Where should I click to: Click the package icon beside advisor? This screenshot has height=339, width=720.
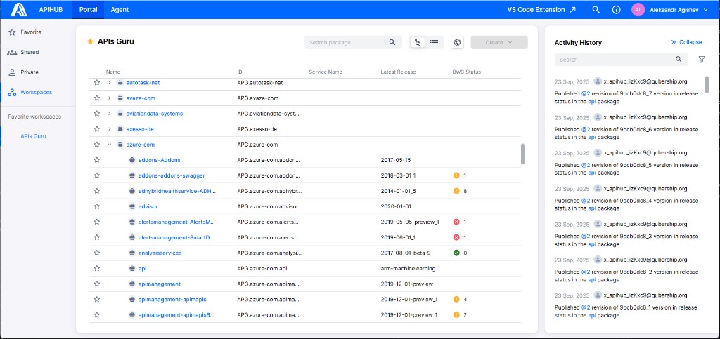point(131,206)
